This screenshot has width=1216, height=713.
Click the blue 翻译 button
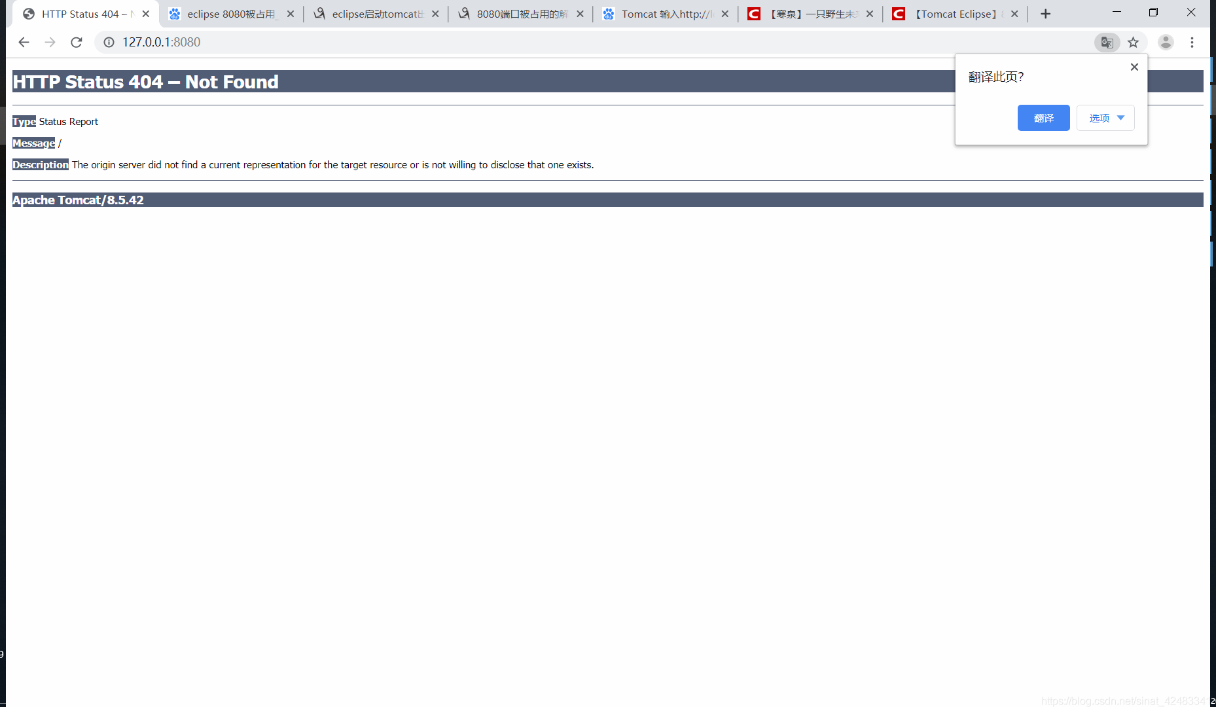click(x=1043, y=118)
